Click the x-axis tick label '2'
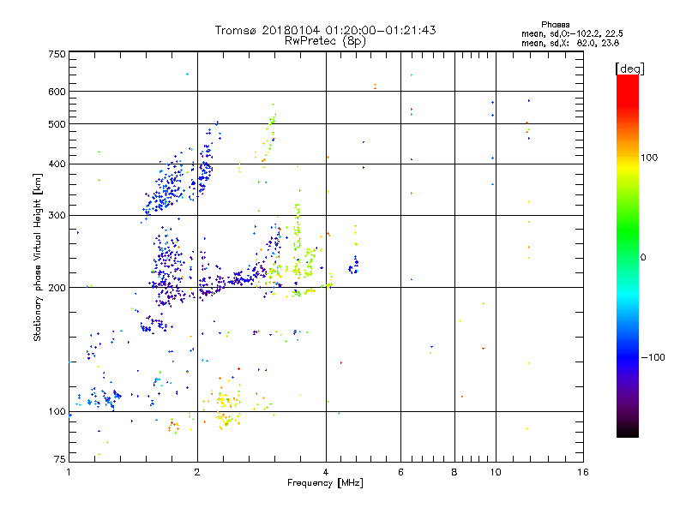 click(x=197, y=472)
